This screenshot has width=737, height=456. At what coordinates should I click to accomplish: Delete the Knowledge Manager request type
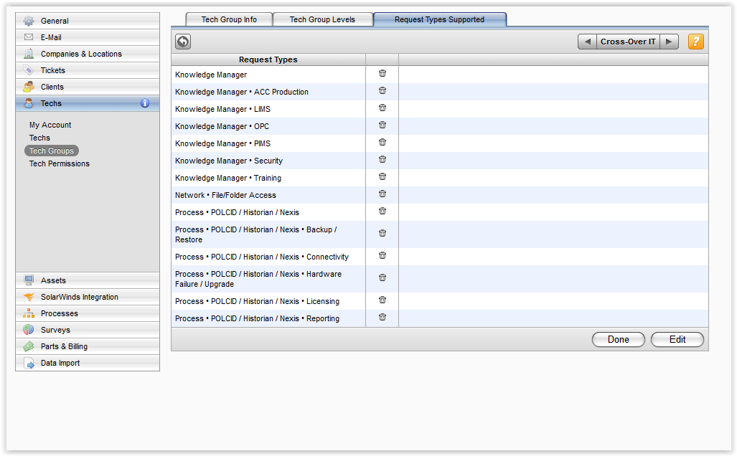click(x=382, y=73)
